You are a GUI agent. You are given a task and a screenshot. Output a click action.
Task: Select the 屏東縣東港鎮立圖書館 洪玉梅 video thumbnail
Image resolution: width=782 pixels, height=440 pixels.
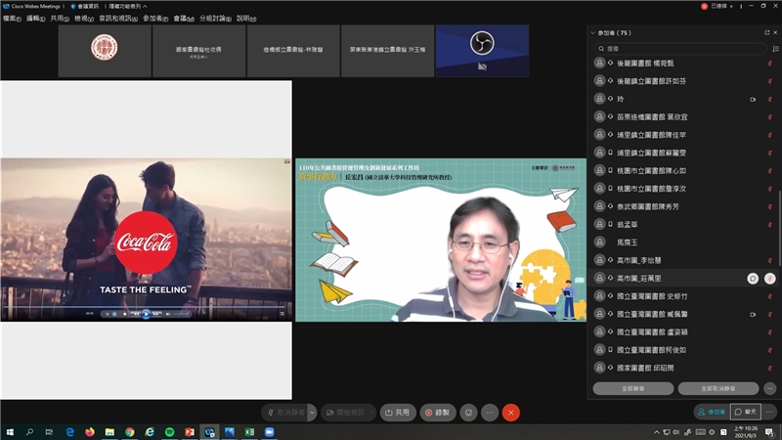pos(387,51)
